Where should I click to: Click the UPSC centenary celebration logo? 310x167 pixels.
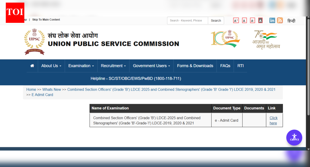225,39
